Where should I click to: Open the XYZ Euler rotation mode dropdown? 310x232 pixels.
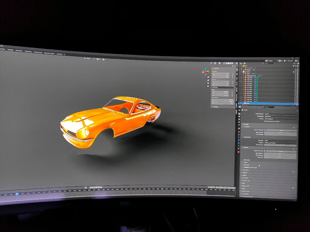pyautogui.click(x=223, y=88)
